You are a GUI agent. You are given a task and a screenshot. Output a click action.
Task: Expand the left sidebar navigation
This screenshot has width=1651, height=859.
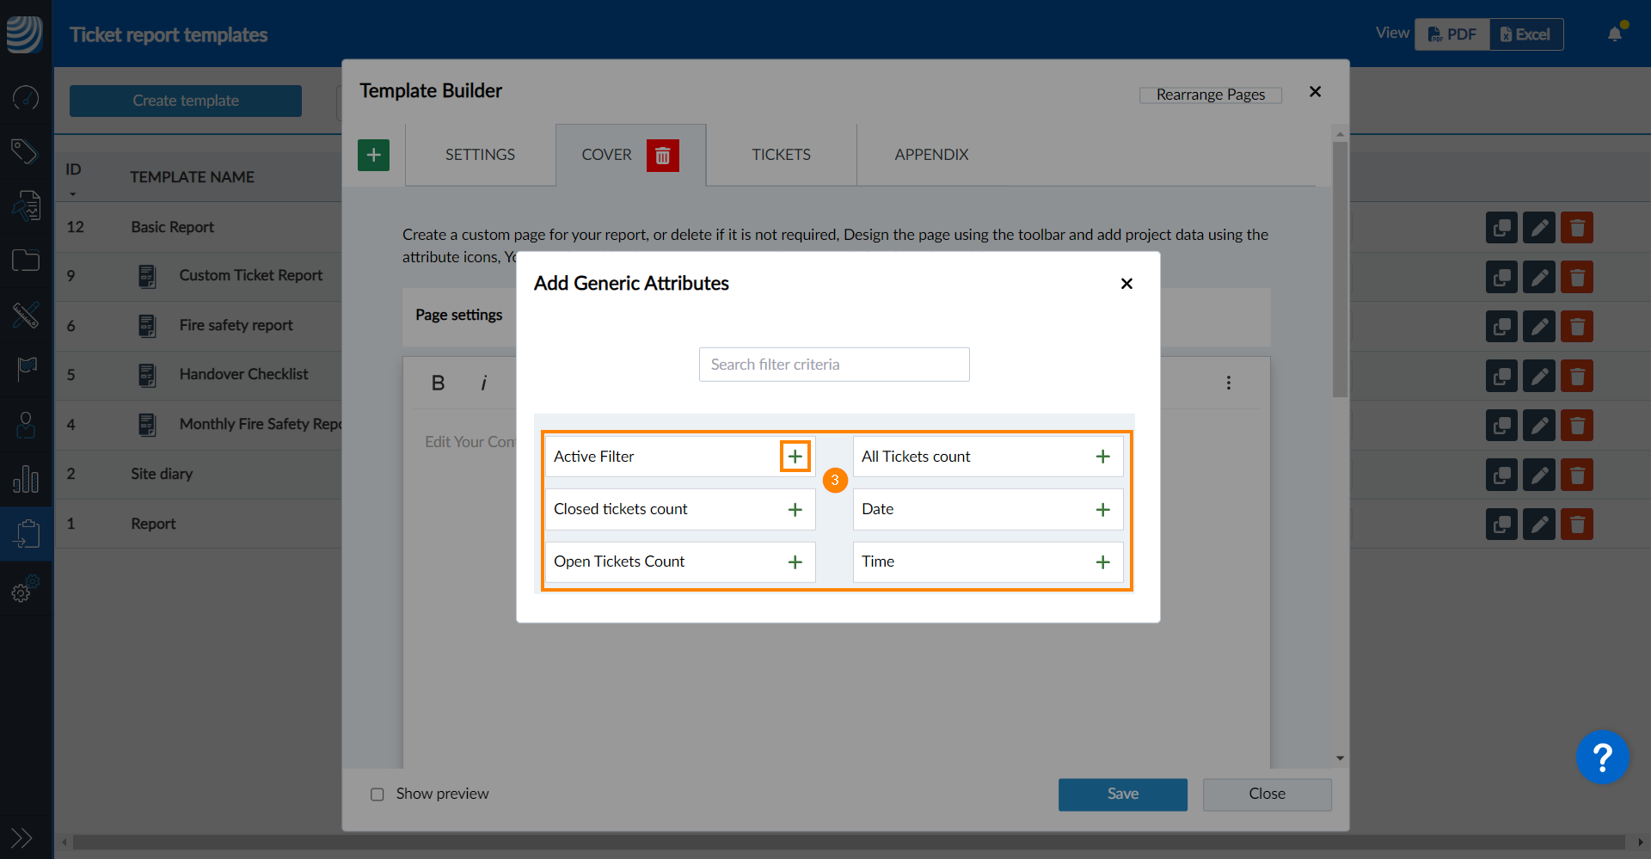(x=21, y=838)
